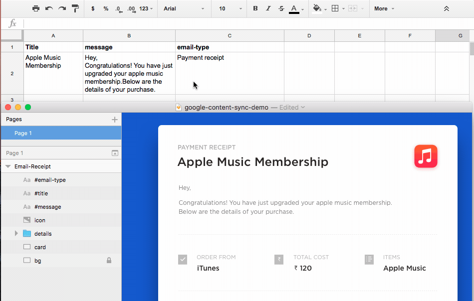Open the borders dropdown arrow
The image size is (474, 301).
(x=343, y=9)
